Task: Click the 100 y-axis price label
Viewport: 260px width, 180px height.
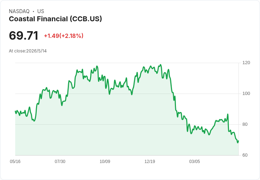Action: [x=246, y=94]
